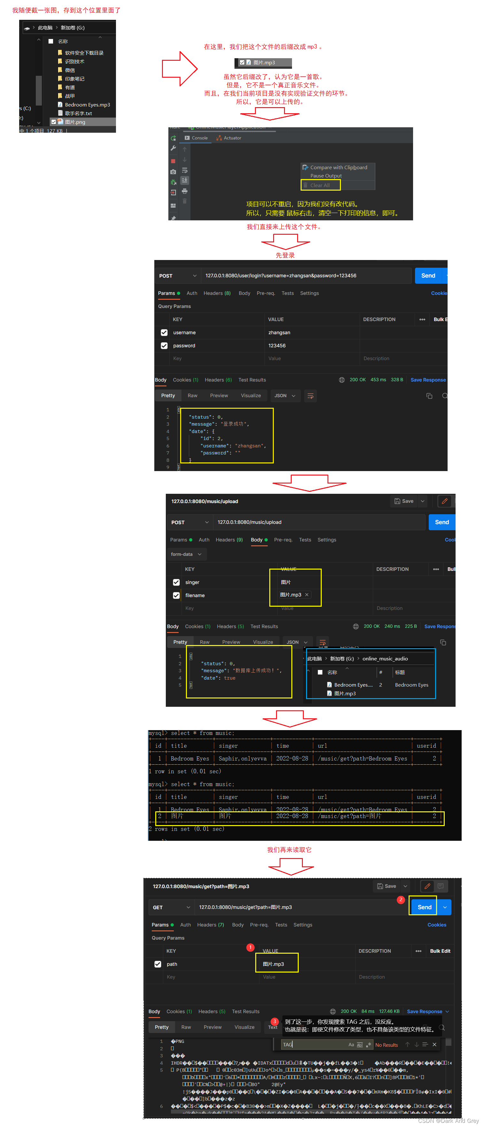484x1127 pixels.
Task: Click the Rerun icon in IntelliJ Run panel
Action: pos(173,138)
